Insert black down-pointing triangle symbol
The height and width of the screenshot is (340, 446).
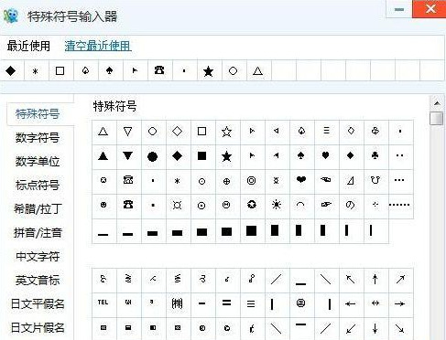pos(127,156)
